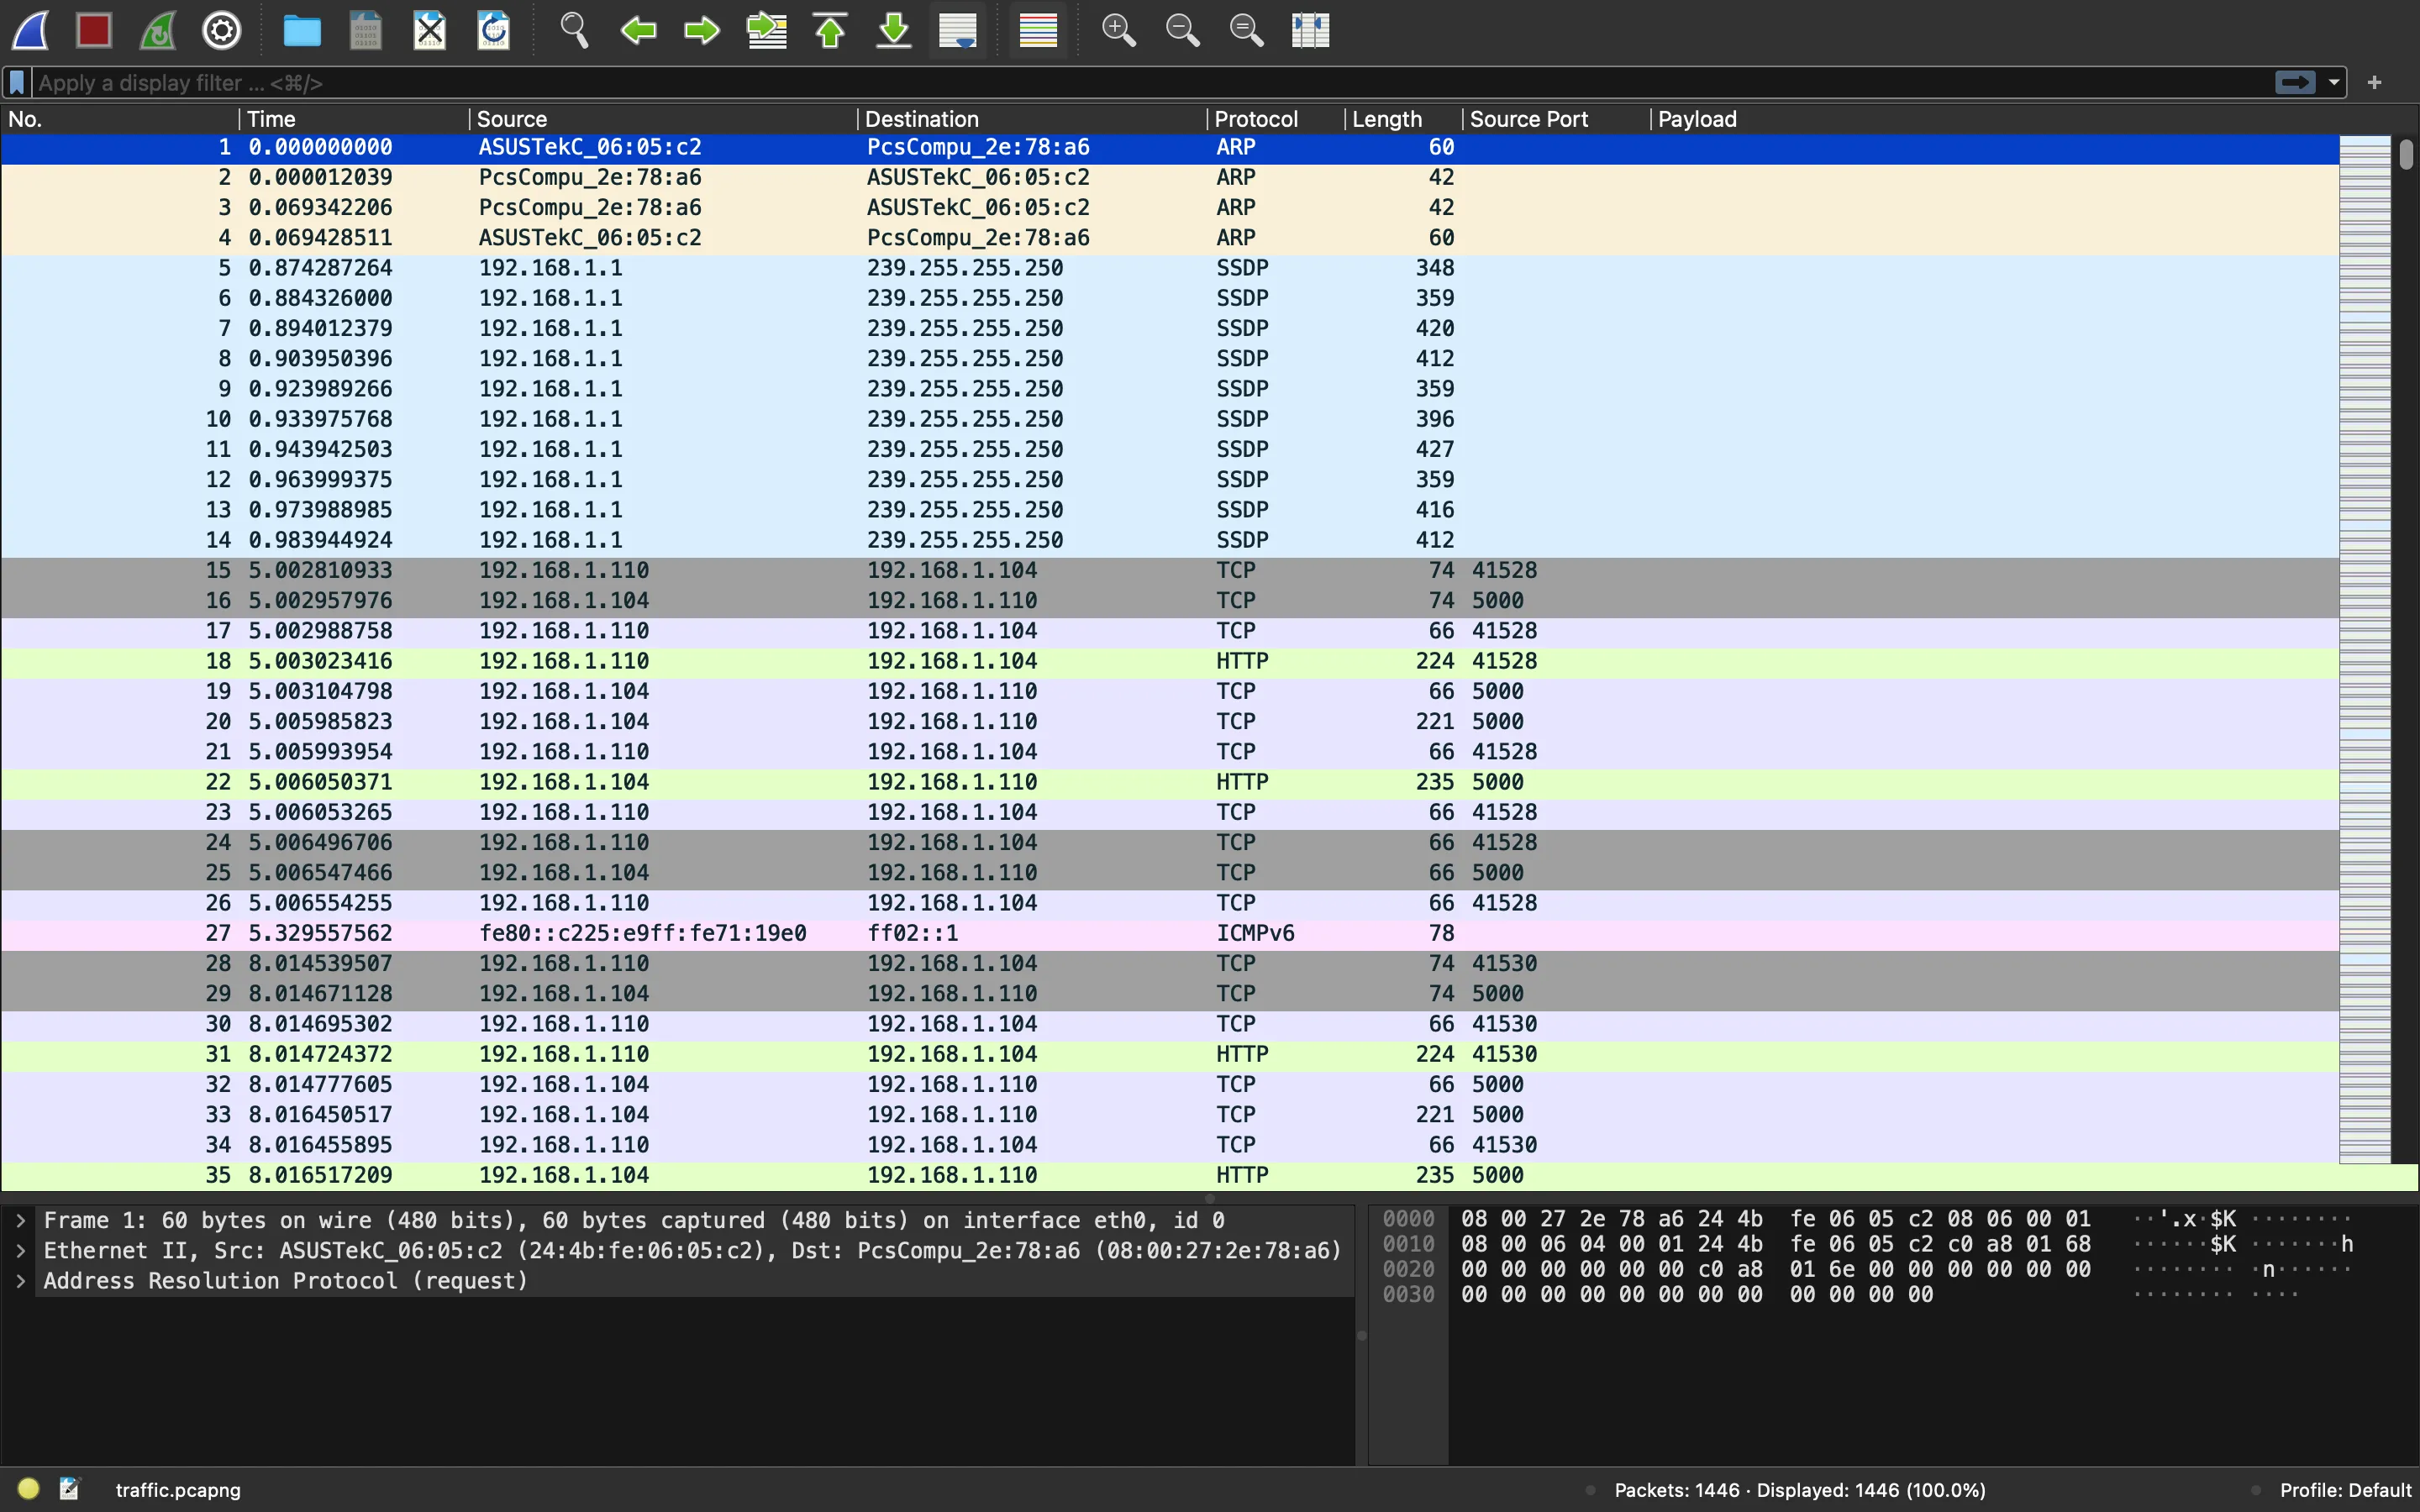Viewport: 2420px width, 1512px height.
Task: Sort by the Payload column header
Action: (1995, 119)
